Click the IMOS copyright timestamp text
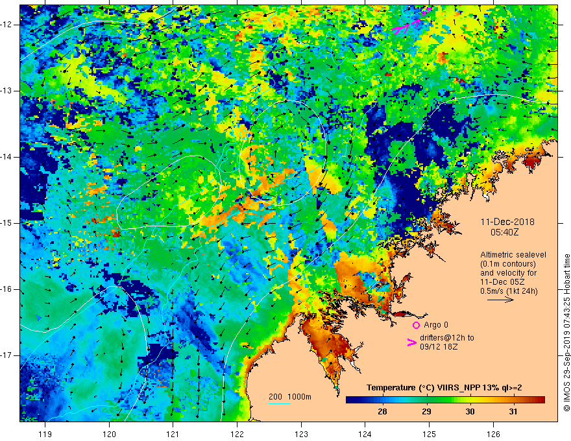 (566, 333)
